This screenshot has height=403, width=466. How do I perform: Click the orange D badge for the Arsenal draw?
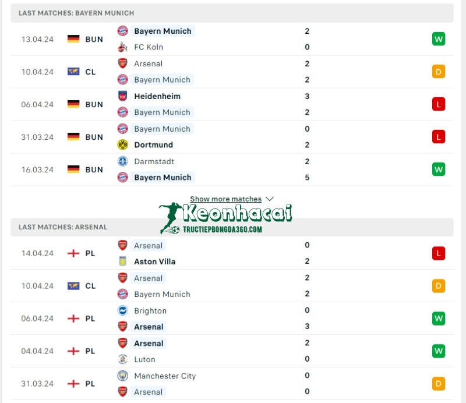(439, 72)
